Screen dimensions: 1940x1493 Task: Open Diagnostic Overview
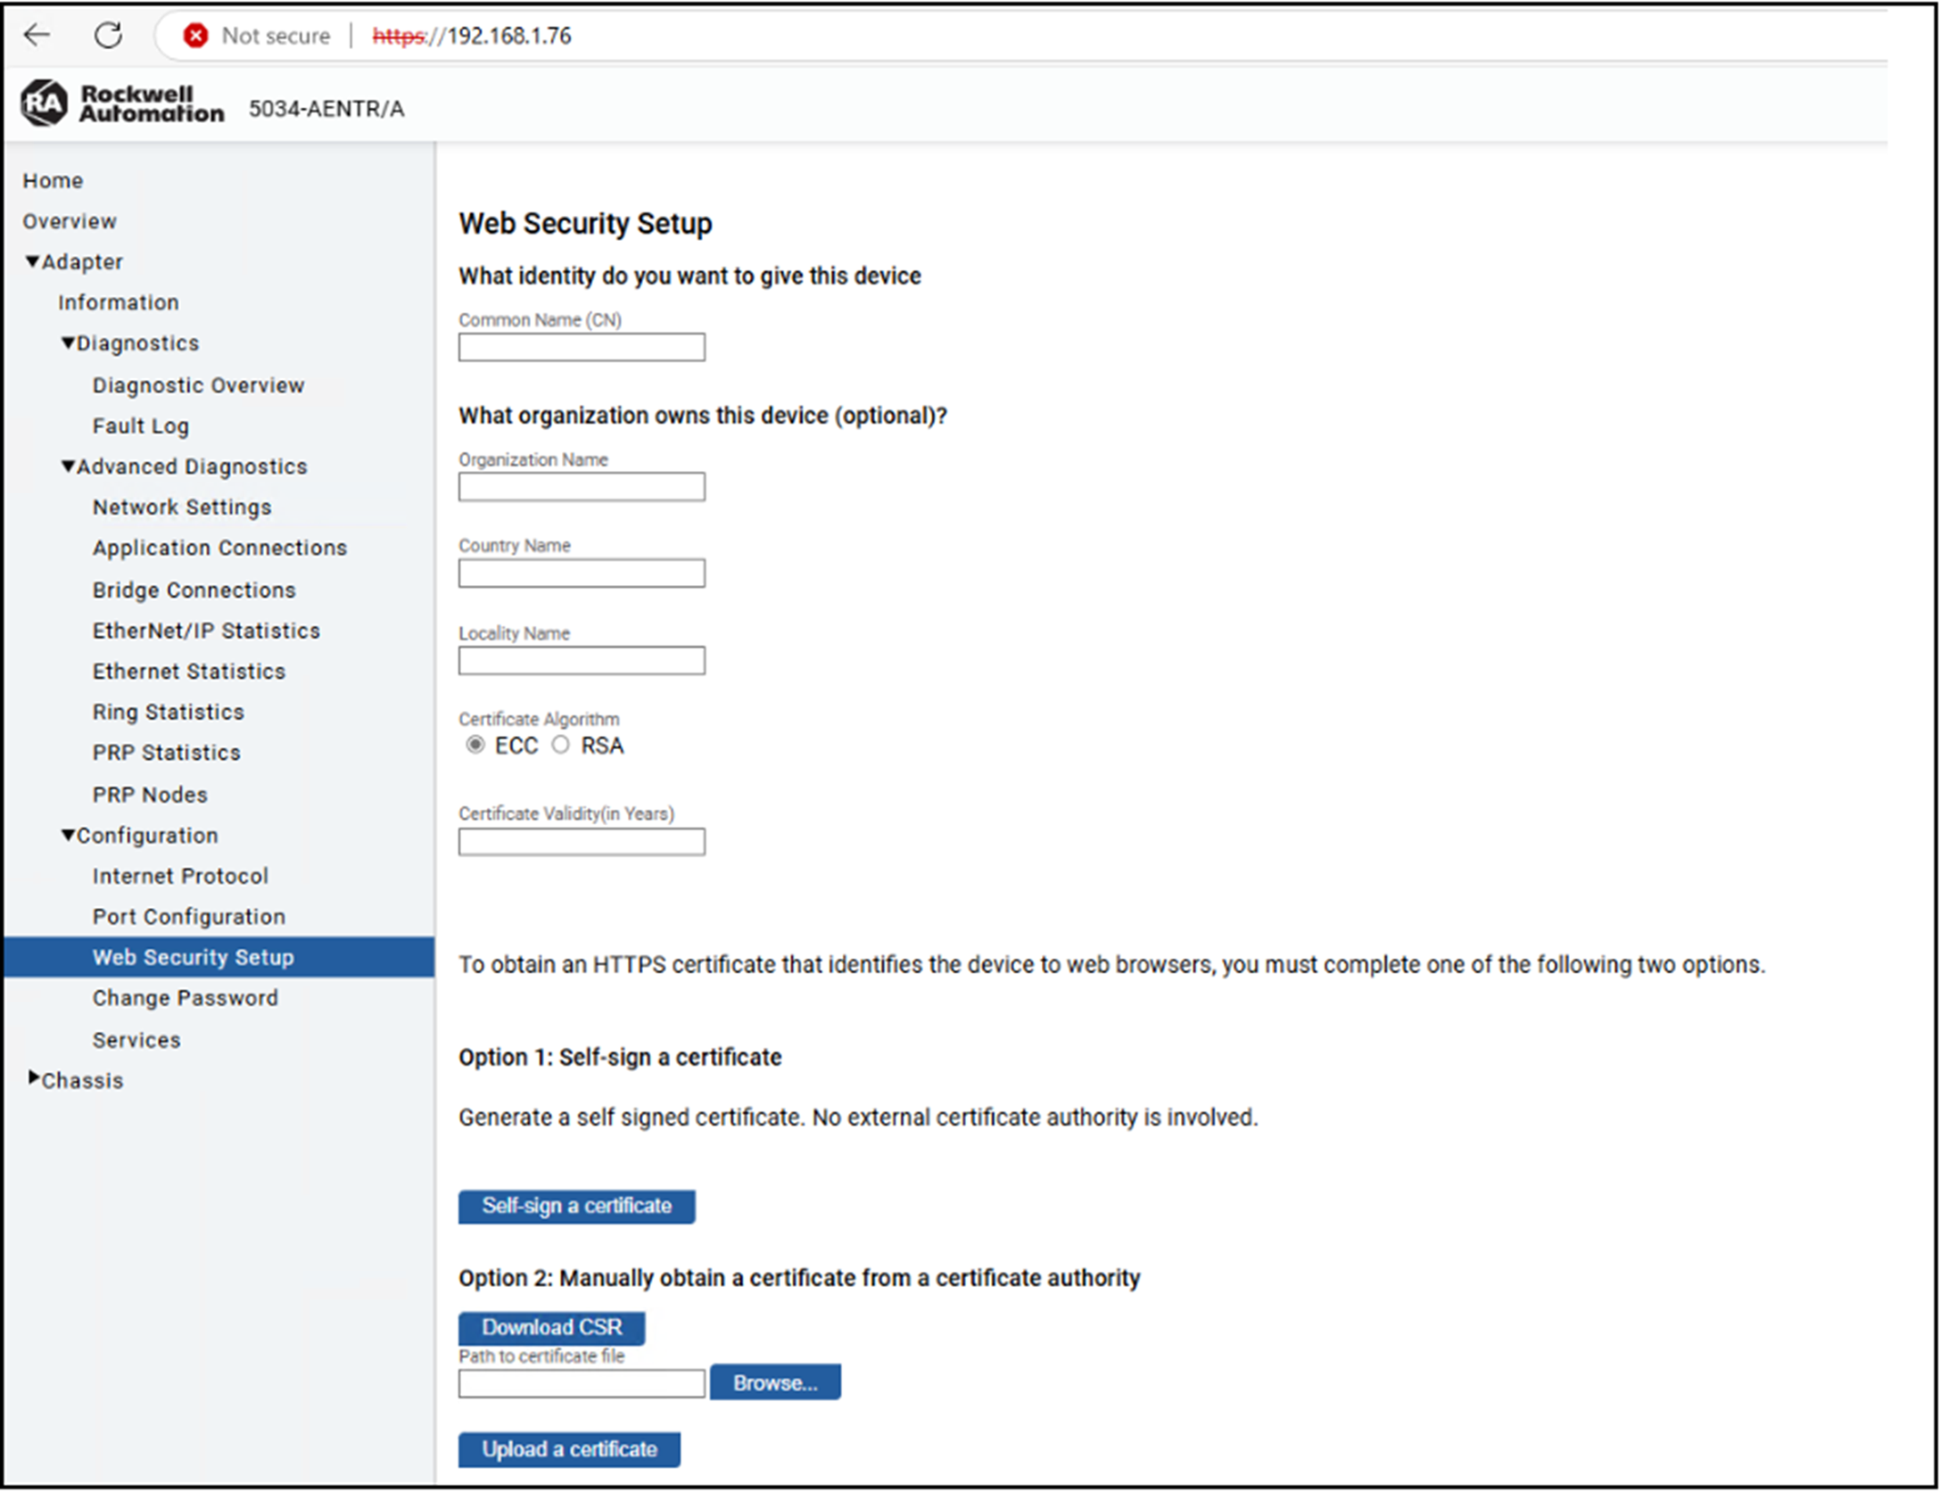click(x=198, y=385)
